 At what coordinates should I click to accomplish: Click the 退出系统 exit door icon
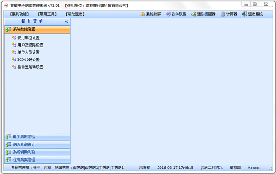click(x=245, y=14)
